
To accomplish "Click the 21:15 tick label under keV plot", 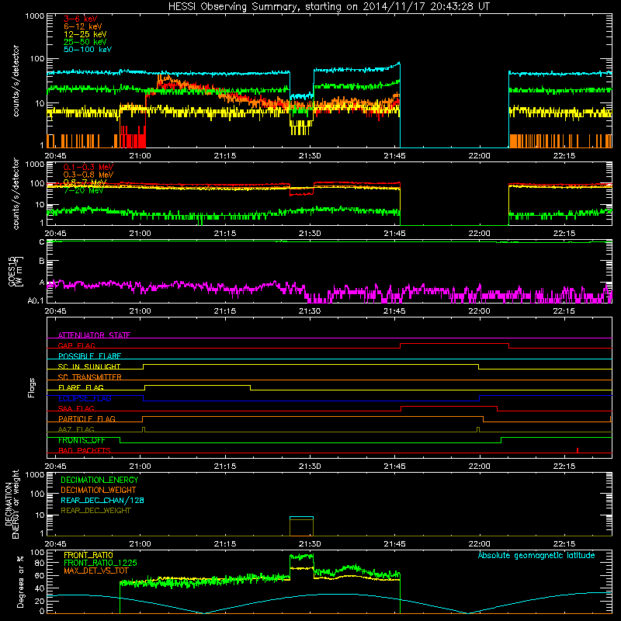I will [x=225, y=156].
